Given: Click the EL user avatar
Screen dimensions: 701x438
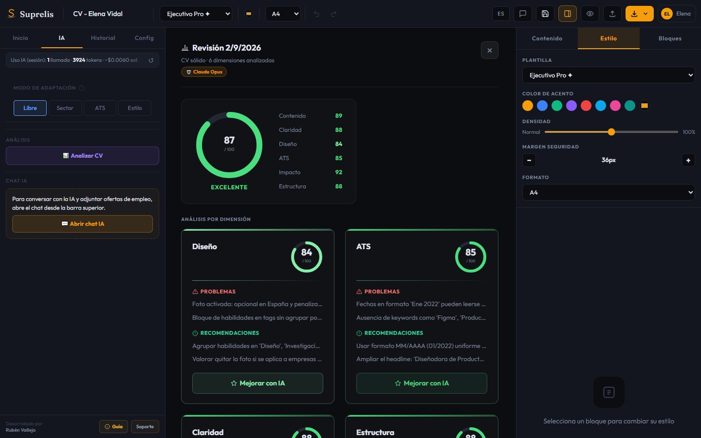Looking at the screenshot, I should coord(667,14).
